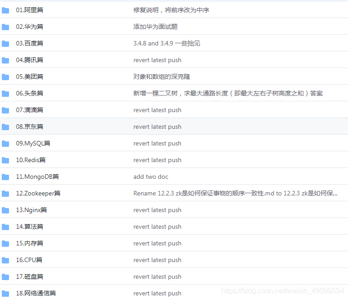The width and height of the screenshot is (348, 299).
Task: Open the 04.腾讯篇 folder
Action: click(x=29, y=60)
